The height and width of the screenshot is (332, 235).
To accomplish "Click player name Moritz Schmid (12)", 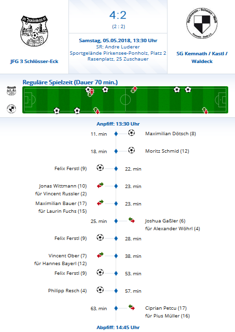I will tap(167, 151).
